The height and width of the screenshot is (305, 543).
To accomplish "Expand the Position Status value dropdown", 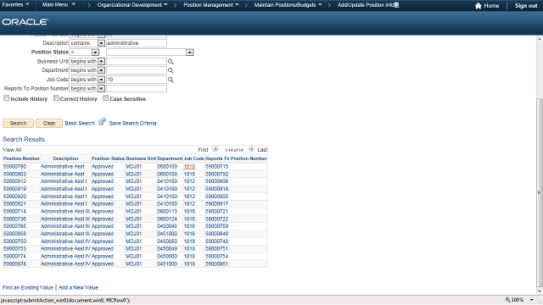I will (189, 53).
